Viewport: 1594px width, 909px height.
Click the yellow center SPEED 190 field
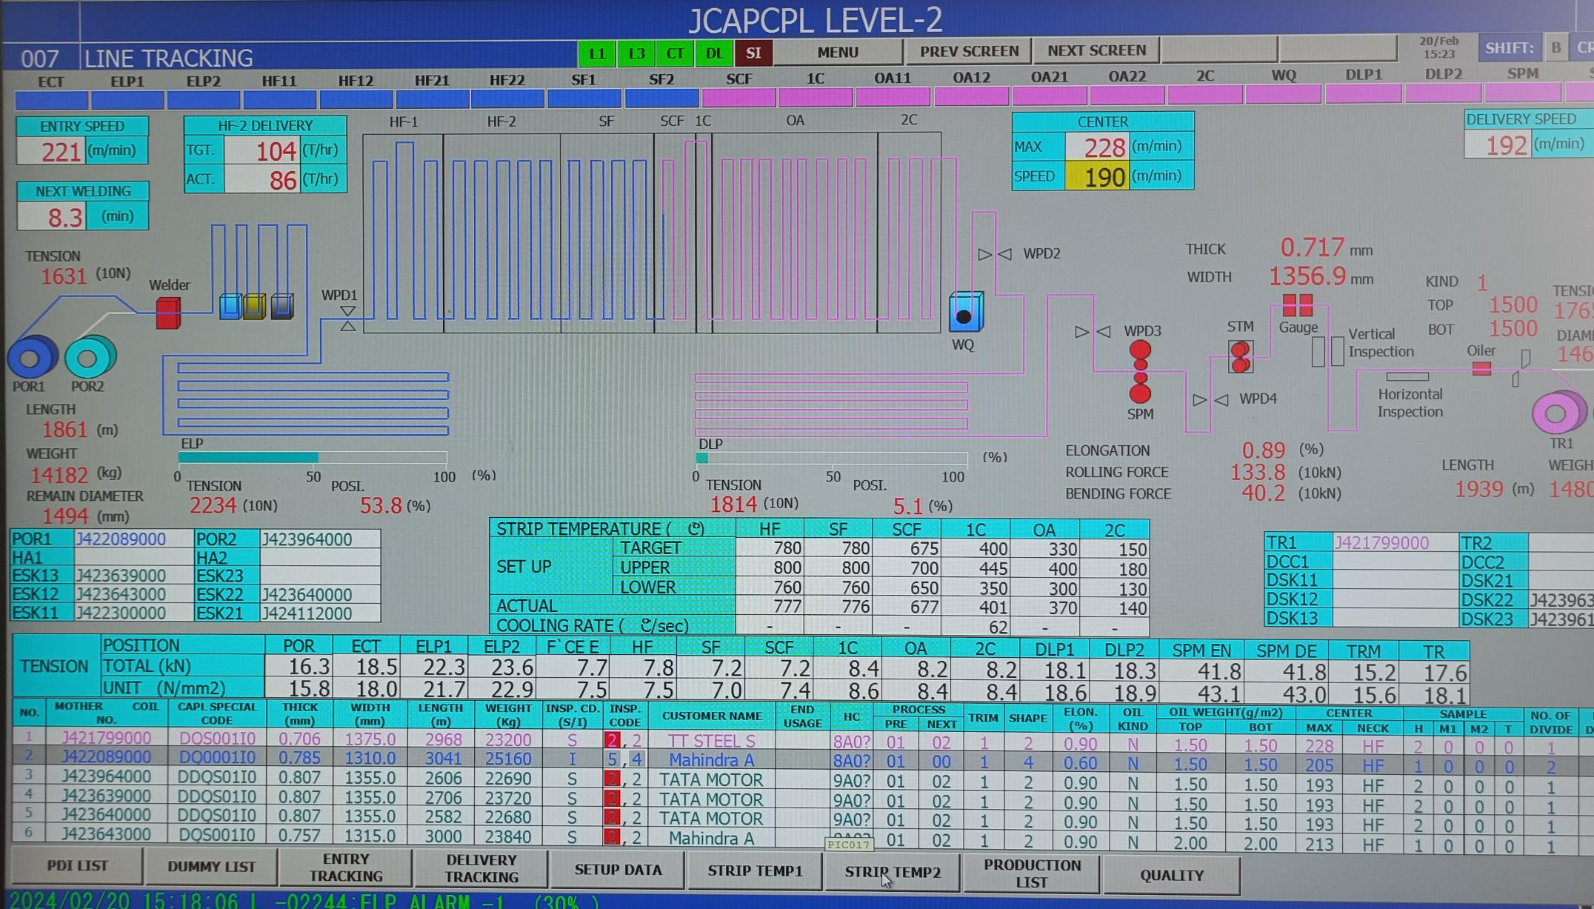pos(1096,177)
